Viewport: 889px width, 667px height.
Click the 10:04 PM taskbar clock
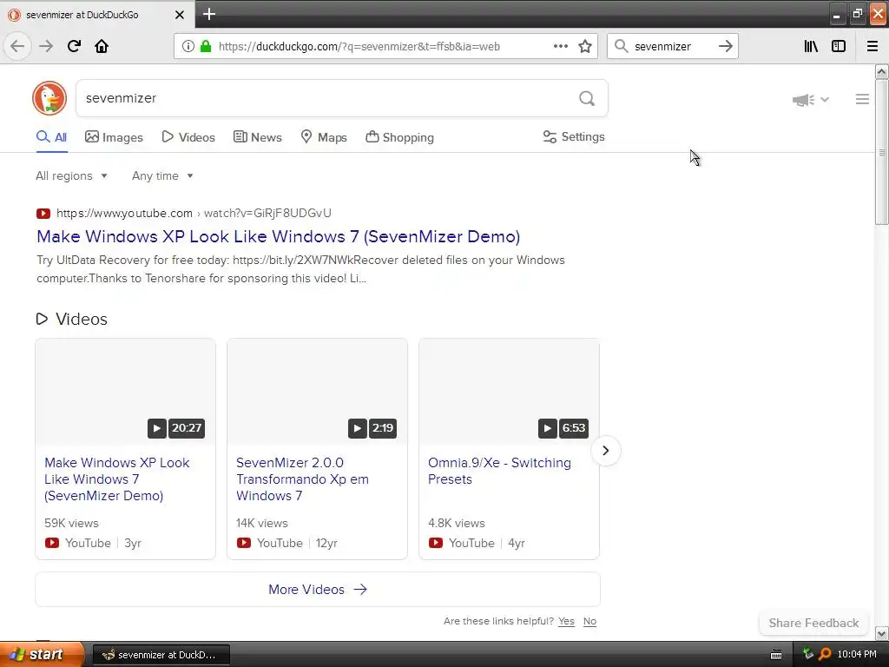857,655
